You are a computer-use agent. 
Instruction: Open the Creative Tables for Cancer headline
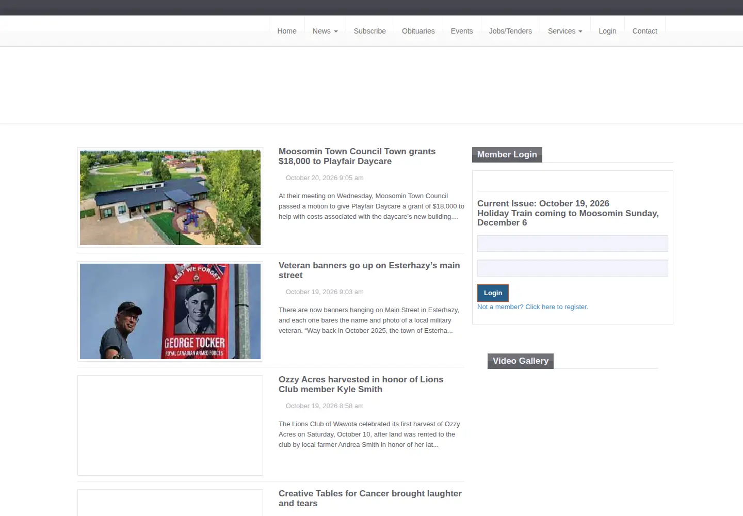point(370,498)
